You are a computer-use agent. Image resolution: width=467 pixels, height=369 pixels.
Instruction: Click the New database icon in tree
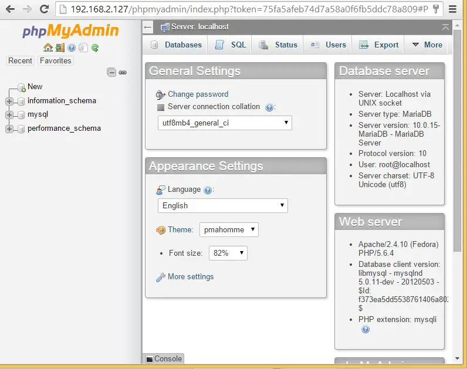tap(22, 87)
